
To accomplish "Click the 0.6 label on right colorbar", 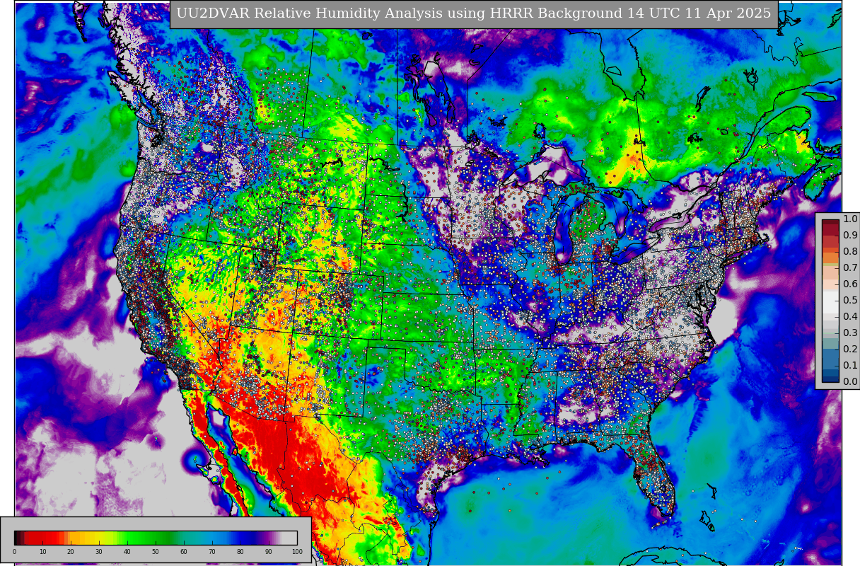I will click(x=850, y=284).
